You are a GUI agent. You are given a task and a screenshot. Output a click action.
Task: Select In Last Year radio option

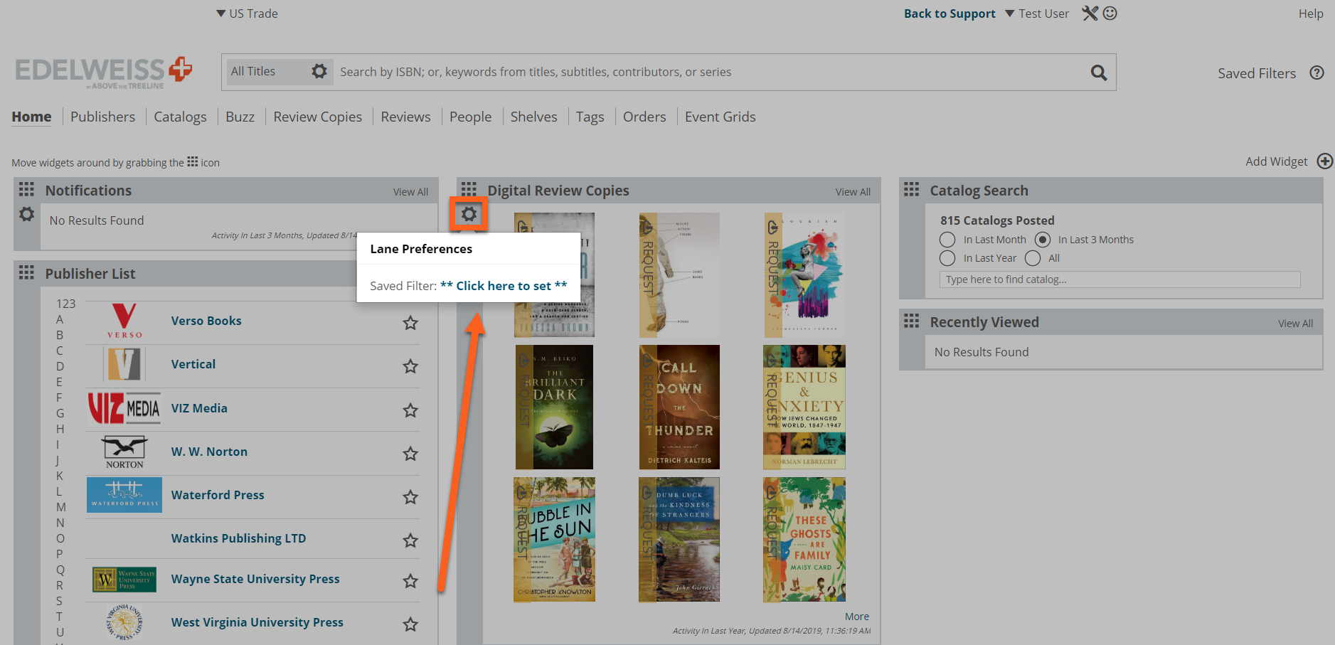[x=947, y=258]
